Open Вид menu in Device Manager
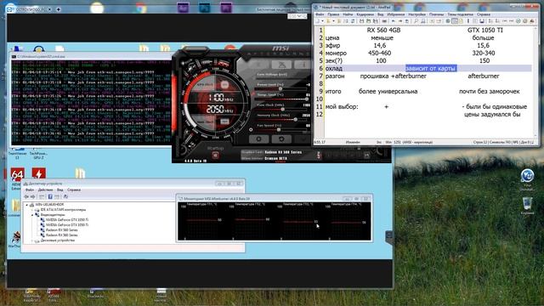The width and height of the screenshot is (544, 306). [x=60, y=190]
